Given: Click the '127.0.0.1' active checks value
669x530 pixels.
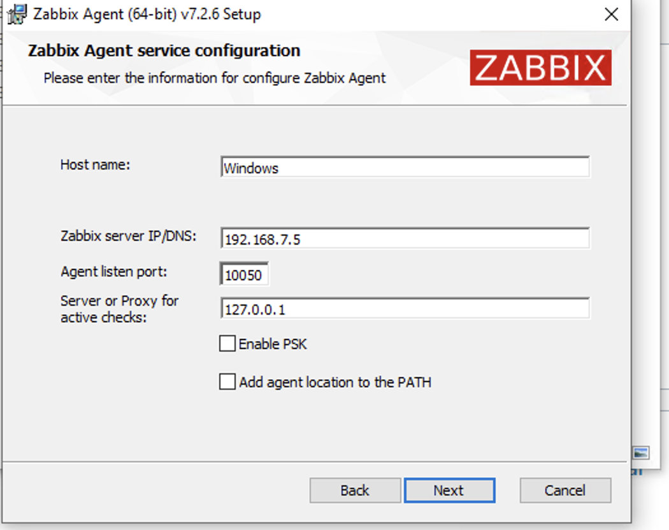Looking at the screenshot, I should (248, 309).
